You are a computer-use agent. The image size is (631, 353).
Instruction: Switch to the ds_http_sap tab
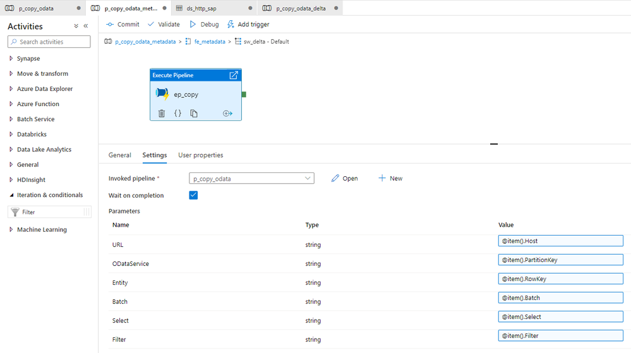pyautogui.click(x=214, y=8)
